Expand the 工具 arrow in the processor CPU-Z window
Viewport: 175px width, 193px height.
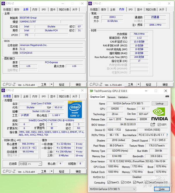point(52,172)
